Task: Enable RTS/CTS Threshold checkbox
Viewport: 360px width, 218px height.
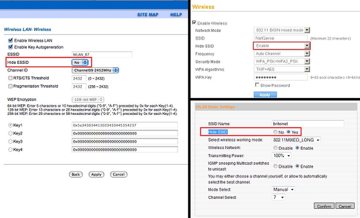Action: click(10, 78)
